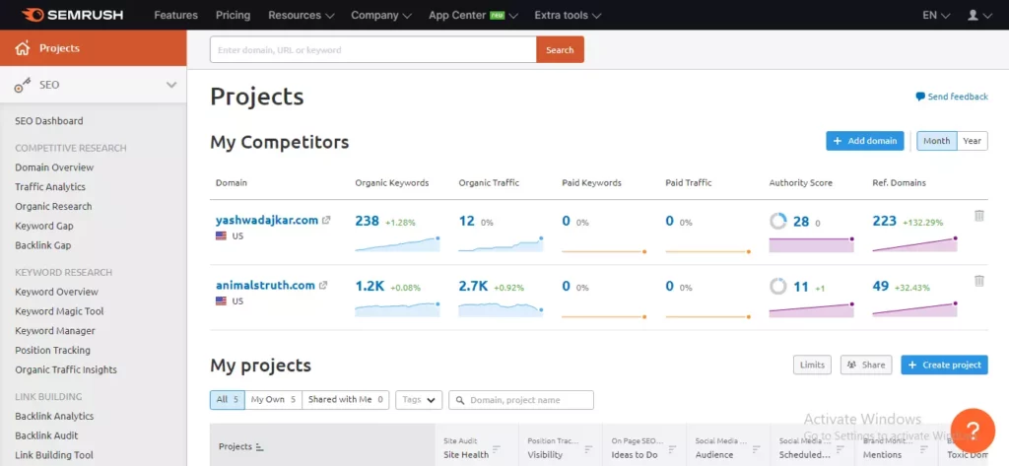The image size is (1009, 466).
Task: Open Domain Overview in the sidebar
Action: 54,167
